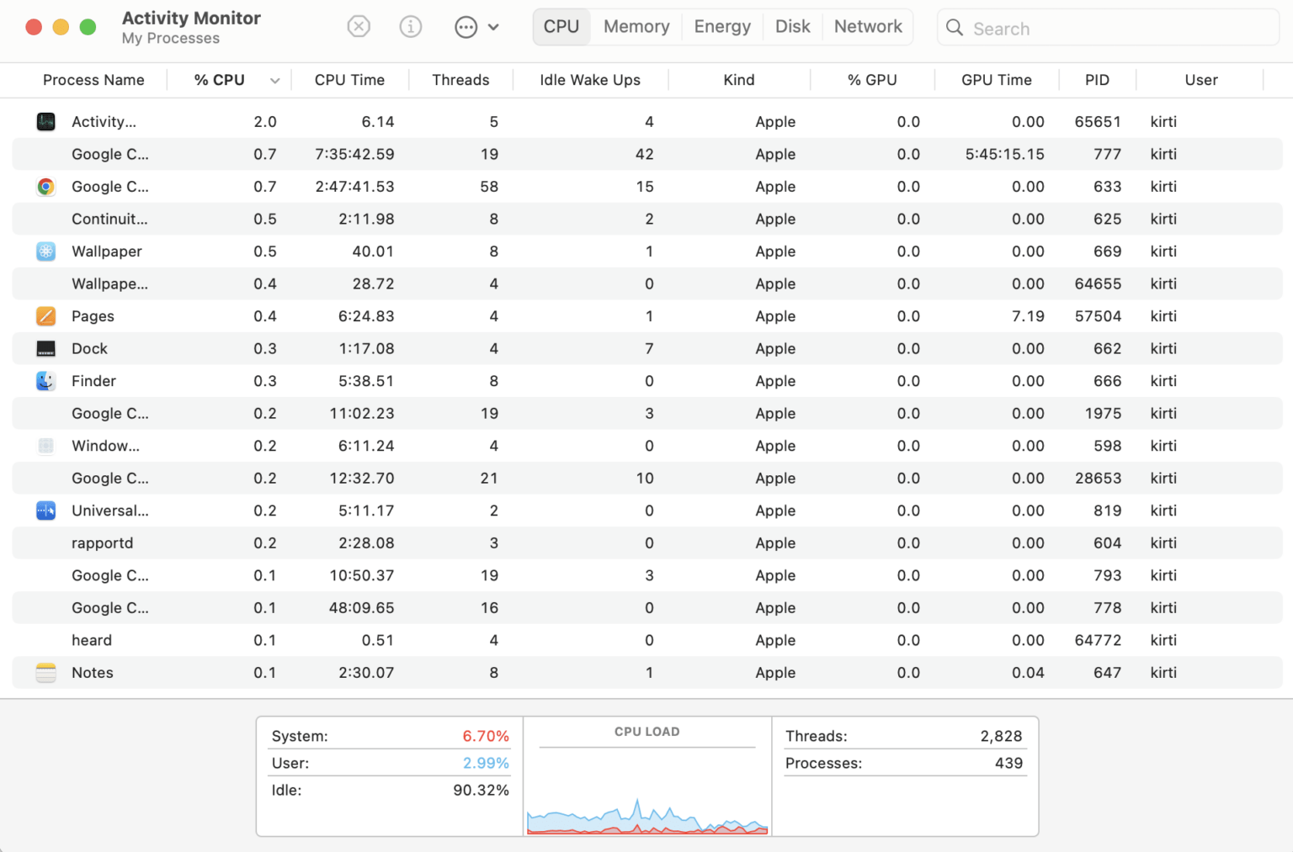Click the Threads total 2,828
The image size is (1293, 852).
[1001, 736]
